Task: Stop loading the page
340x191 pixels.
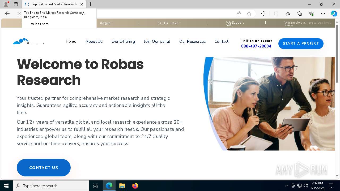Action: pos(19,14)
